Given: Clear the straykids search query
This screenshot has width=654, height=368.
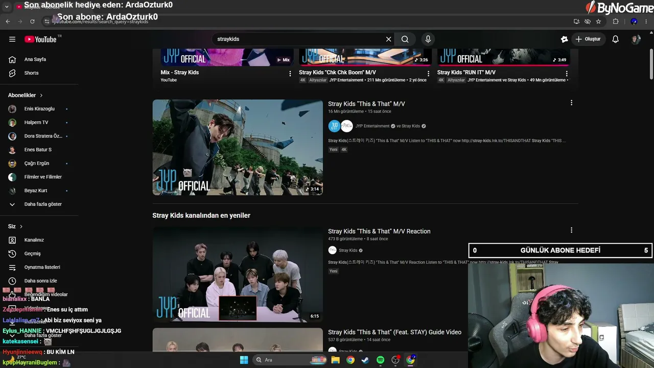Looking at the screenshot, I should [388, 39].
